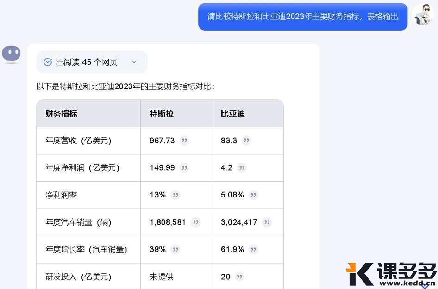Screen dimensions: 438x289
Task: Open citation icon next to 967.73
Action: (x=184, y=140)
